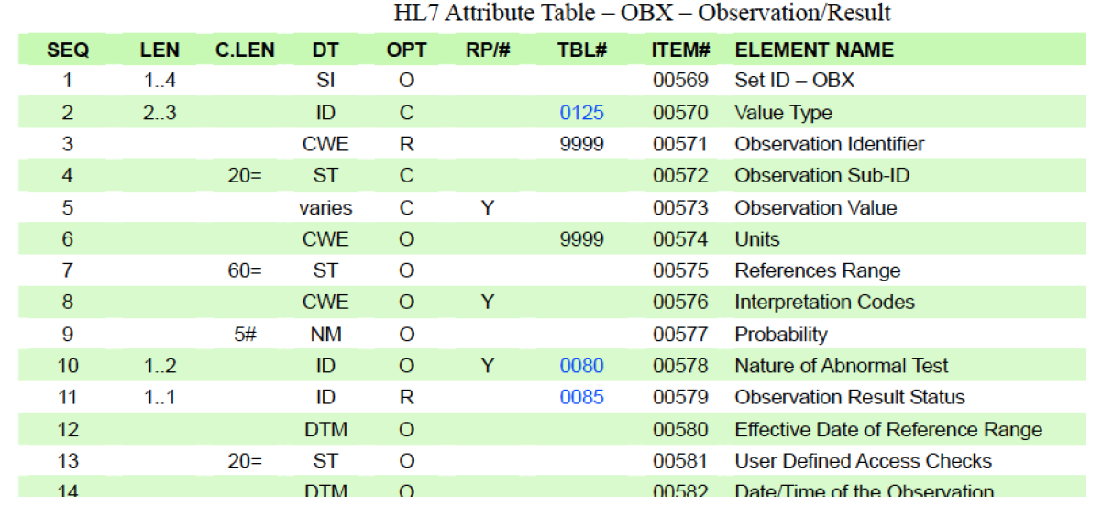
Task: Open the 0080 table link
Action: pyautogui.click(x=582, y=366)
